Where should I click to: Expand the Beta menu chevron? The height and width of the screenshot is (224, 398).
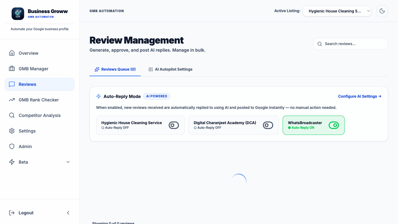click(x=68, y=162)
